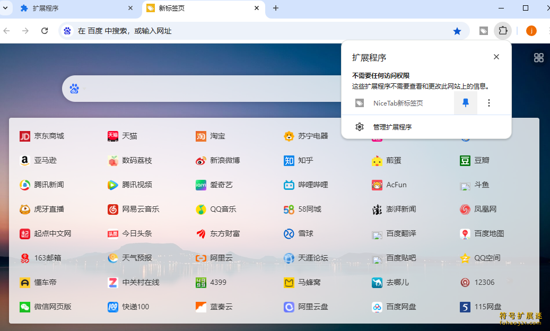This screenshot has width=550, height=331.
Task: Open the QQ音乐 icon
Action: pos(200,210)
